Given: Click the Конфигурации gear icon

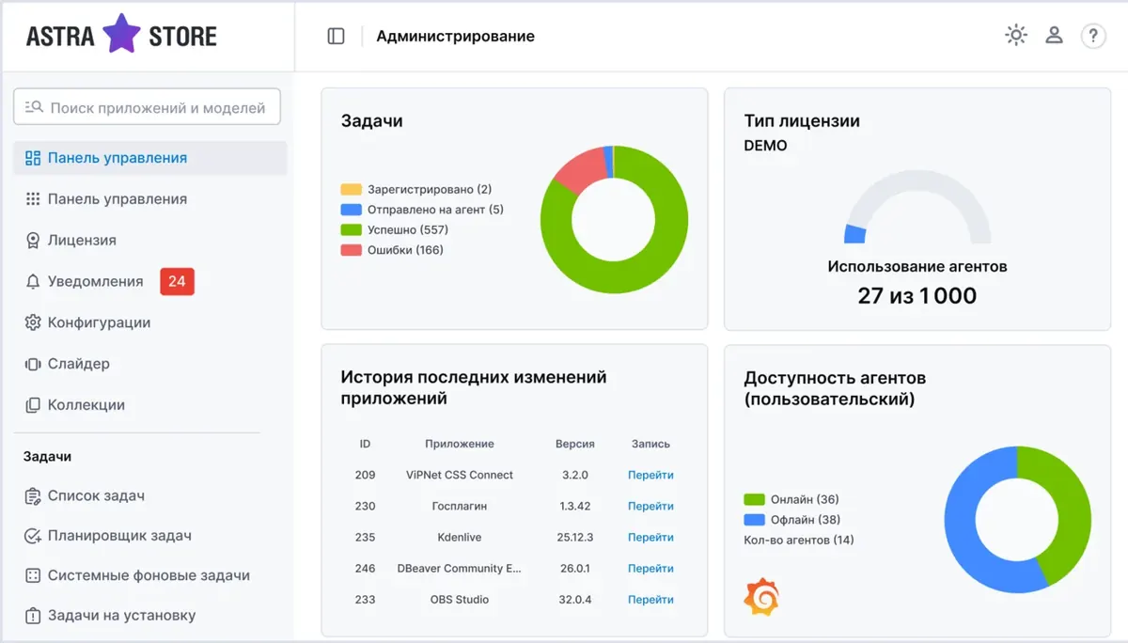Looking at the screenshot, I should click(x=33, y=322).
